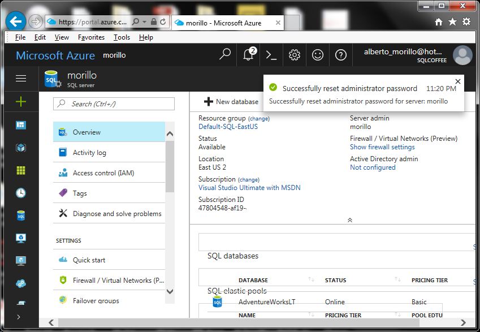Open the Help menu

click(x=146, y=37)
